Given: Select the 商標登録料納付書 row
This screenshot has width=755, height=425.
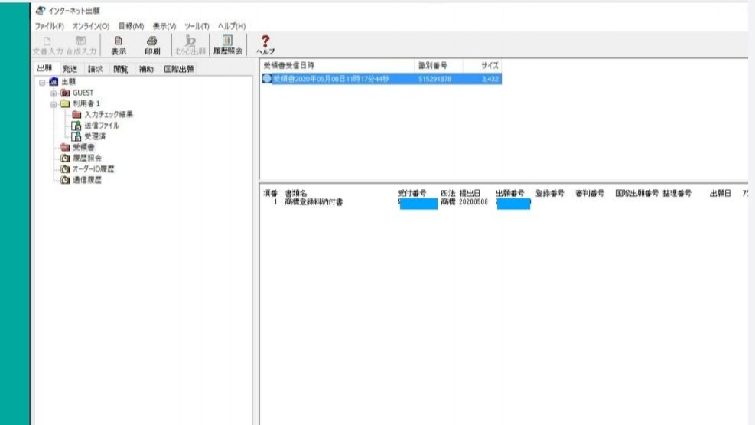Looking at the screenshot, I should click(314, 203).
